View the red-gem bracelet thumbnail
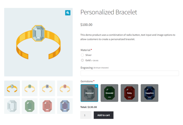This screenshot has height=125, width=183. click(65, 88)
